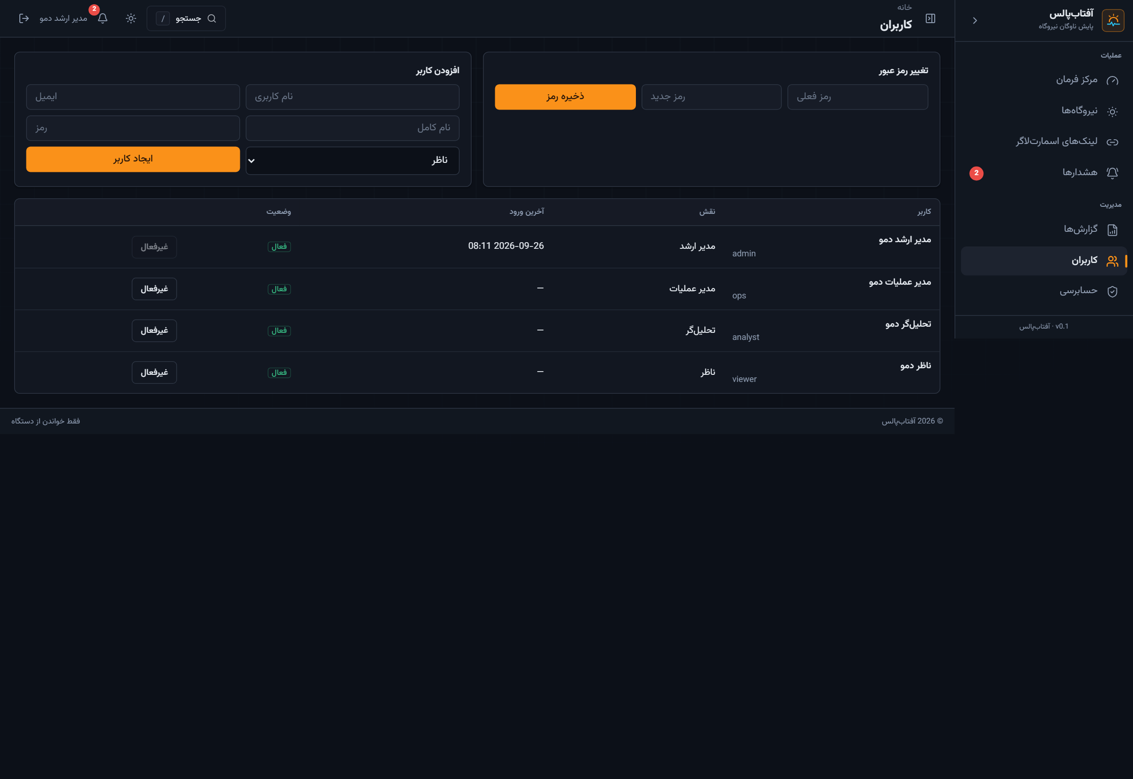Focus the نام کامل input field
This screenshot has width=1133, height=779.
tap(352, 128)
